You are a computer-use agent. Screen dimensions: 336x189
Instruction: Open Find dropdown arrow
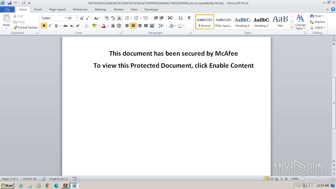point(323,16)
